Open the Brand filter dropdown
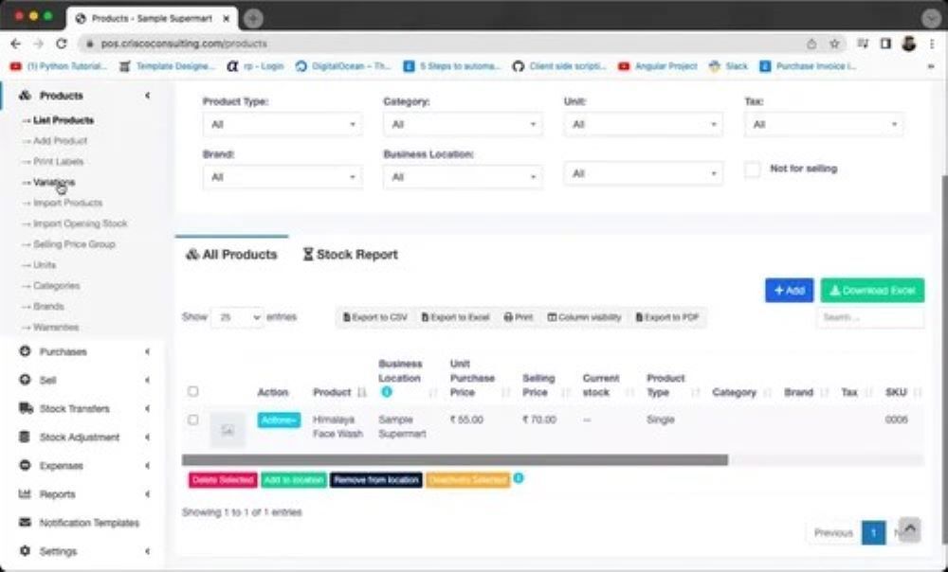Viewport: 948px width, 572px height. point(280,176)
